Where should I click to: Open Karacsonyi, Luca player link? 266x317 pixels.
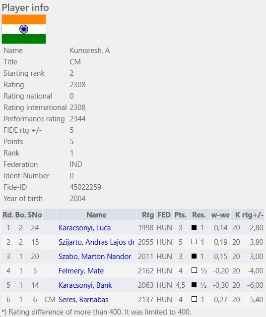coord(84,228)
